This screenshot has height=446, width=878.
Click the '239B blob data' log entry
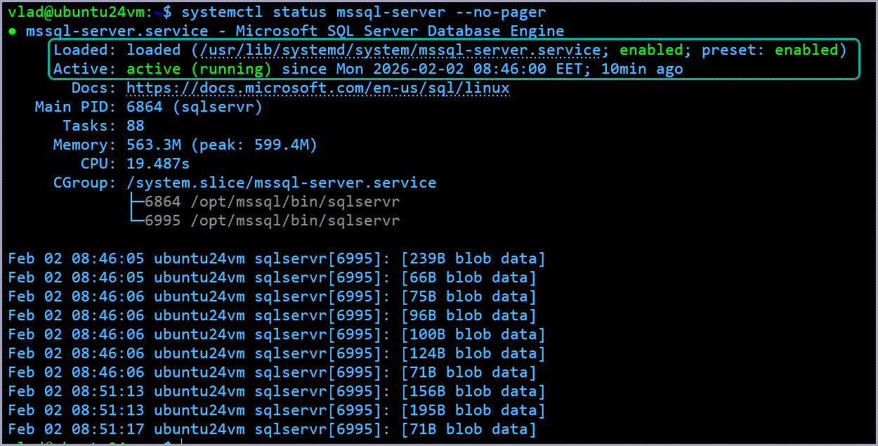473,259
